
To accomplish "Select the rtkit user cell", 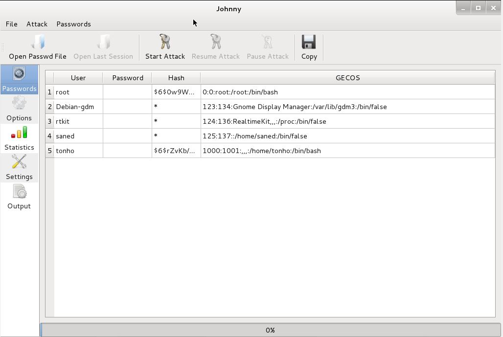I will tap(78, 121).
